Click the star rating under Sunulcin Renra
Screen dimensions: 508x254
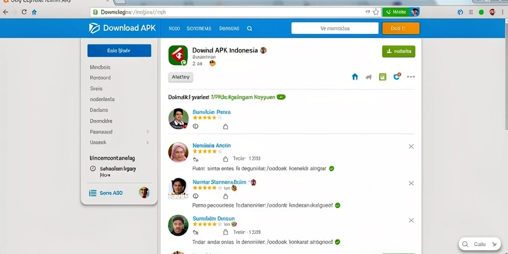point(207,118)
